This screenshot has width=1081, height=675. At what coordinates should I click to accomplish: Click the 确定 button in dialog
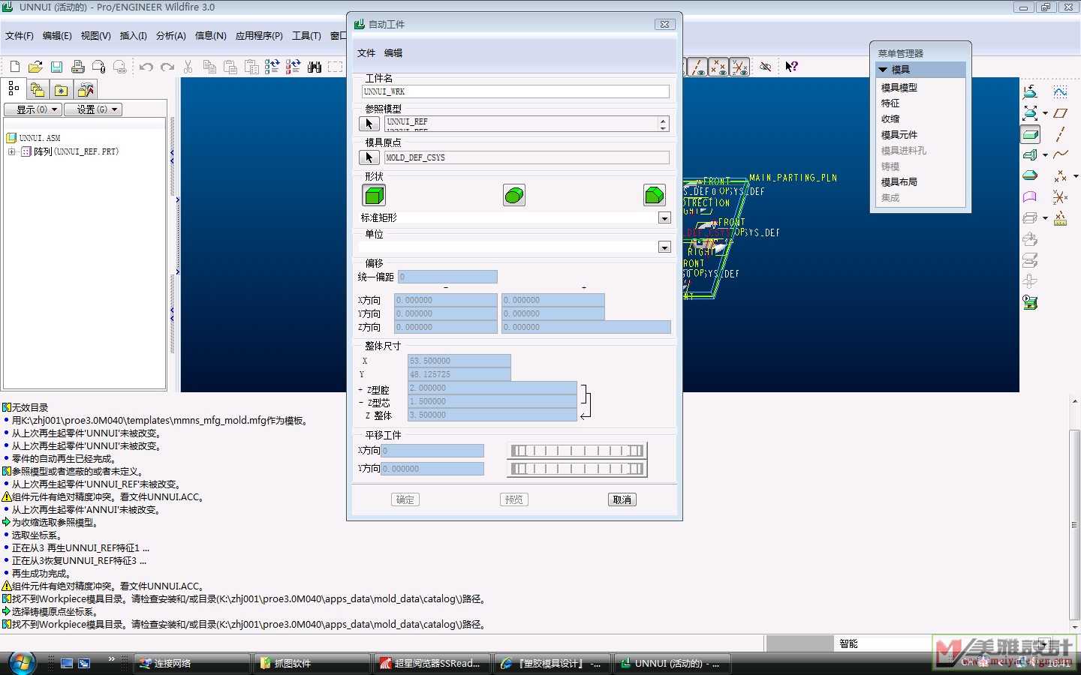click(405, 499)
